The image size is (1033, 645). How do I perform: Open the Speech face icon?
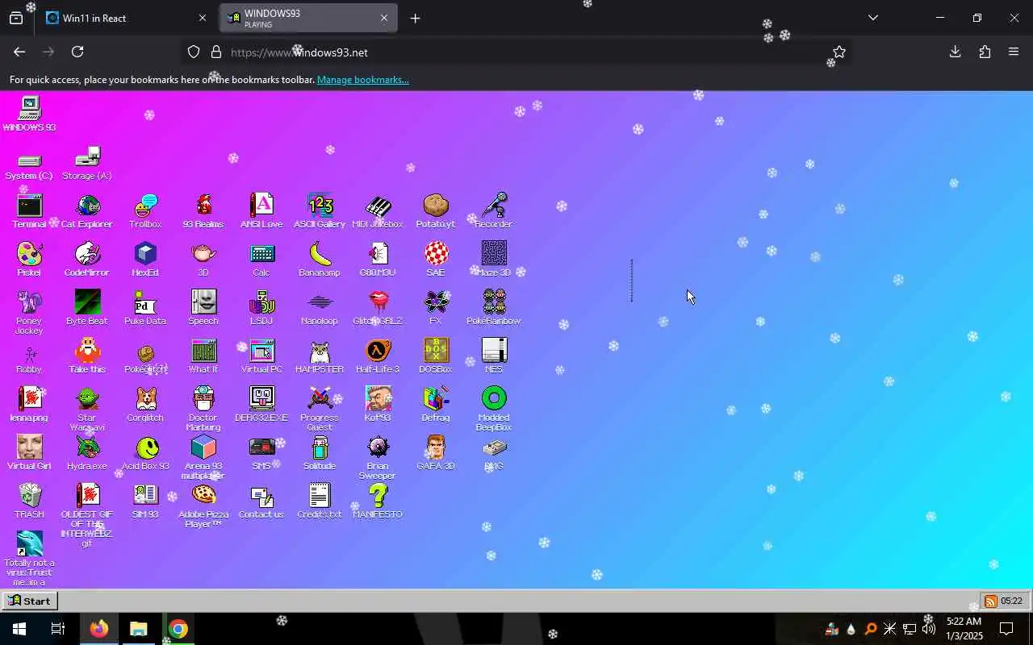tap(203, 308)
